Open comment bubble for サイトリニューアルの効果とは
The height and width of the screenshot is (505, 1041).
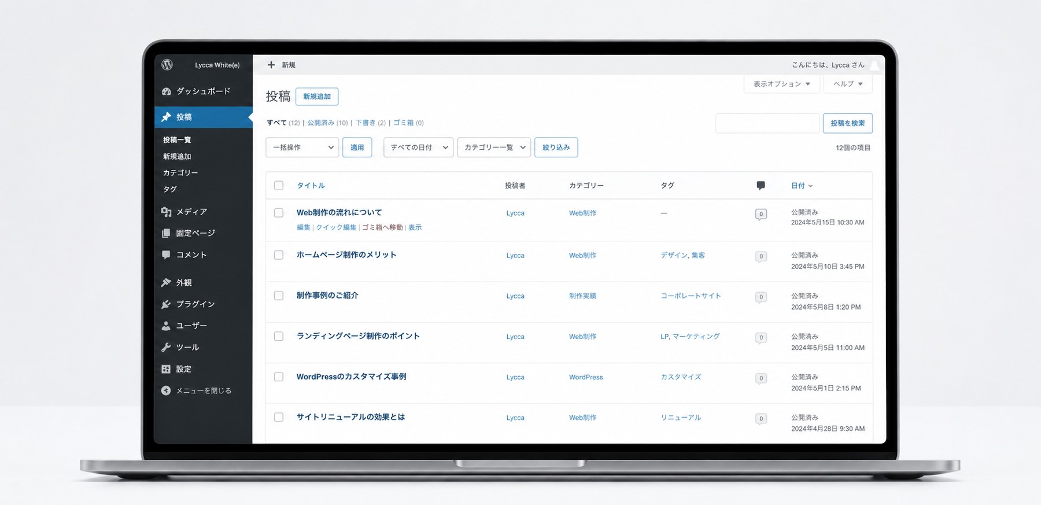click(x=761, y=419)
